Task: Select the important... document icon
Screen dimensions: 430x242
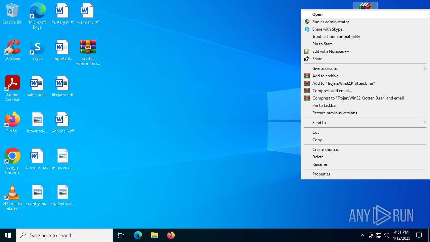Action: tap(62, 50)
